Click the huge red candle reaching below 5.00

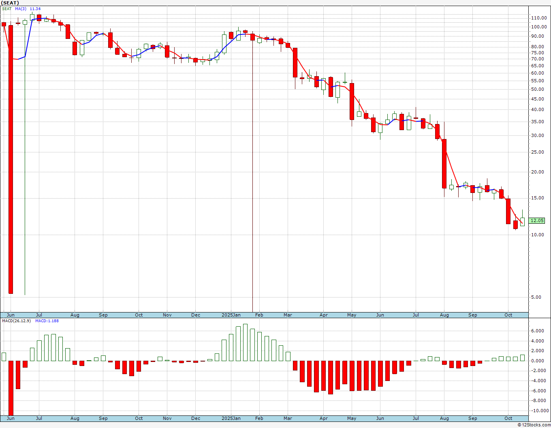coord(11,159)
